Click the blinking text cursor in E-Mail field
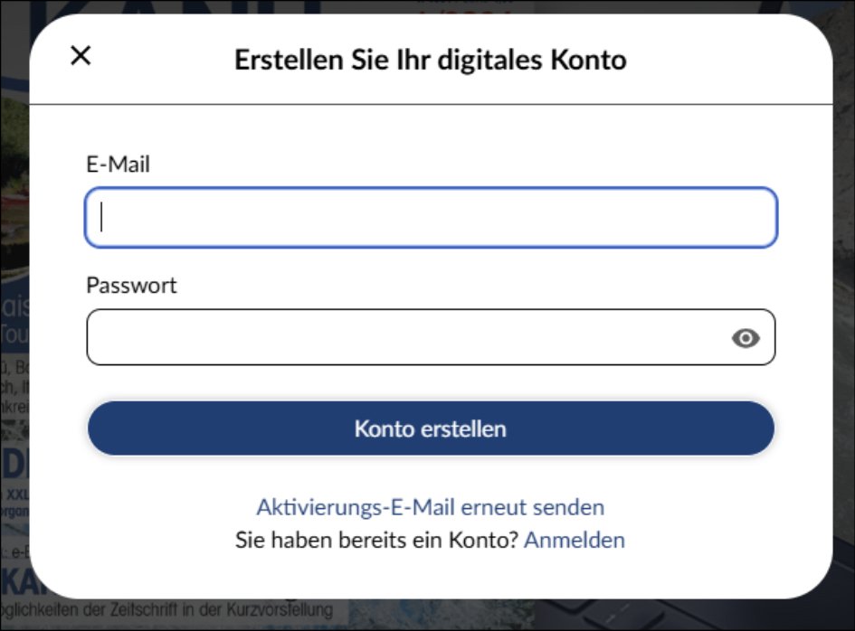The image size is (855, 631). click(102, 218)
